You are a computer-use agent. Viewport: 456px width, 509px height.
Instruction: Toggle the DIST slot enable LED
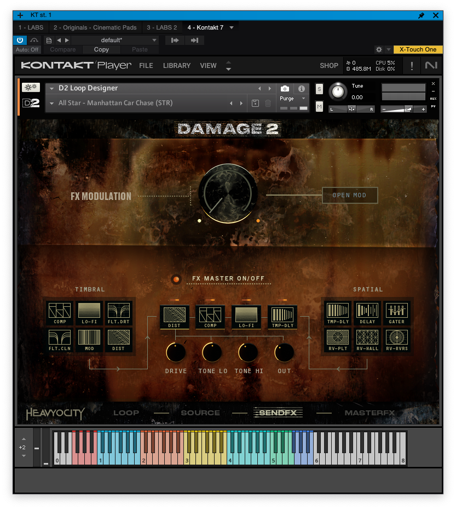[175, 300]
